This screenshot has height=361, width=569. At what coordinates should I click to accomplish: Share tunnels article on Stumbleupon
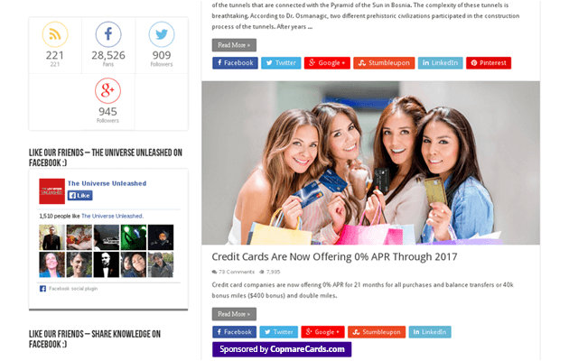384,63
